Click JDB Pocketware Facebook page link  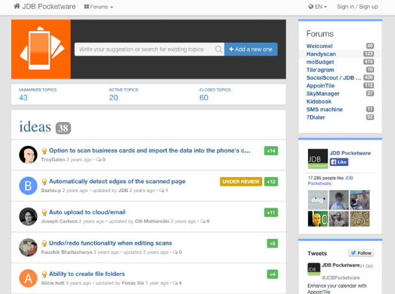pos(350,153)
